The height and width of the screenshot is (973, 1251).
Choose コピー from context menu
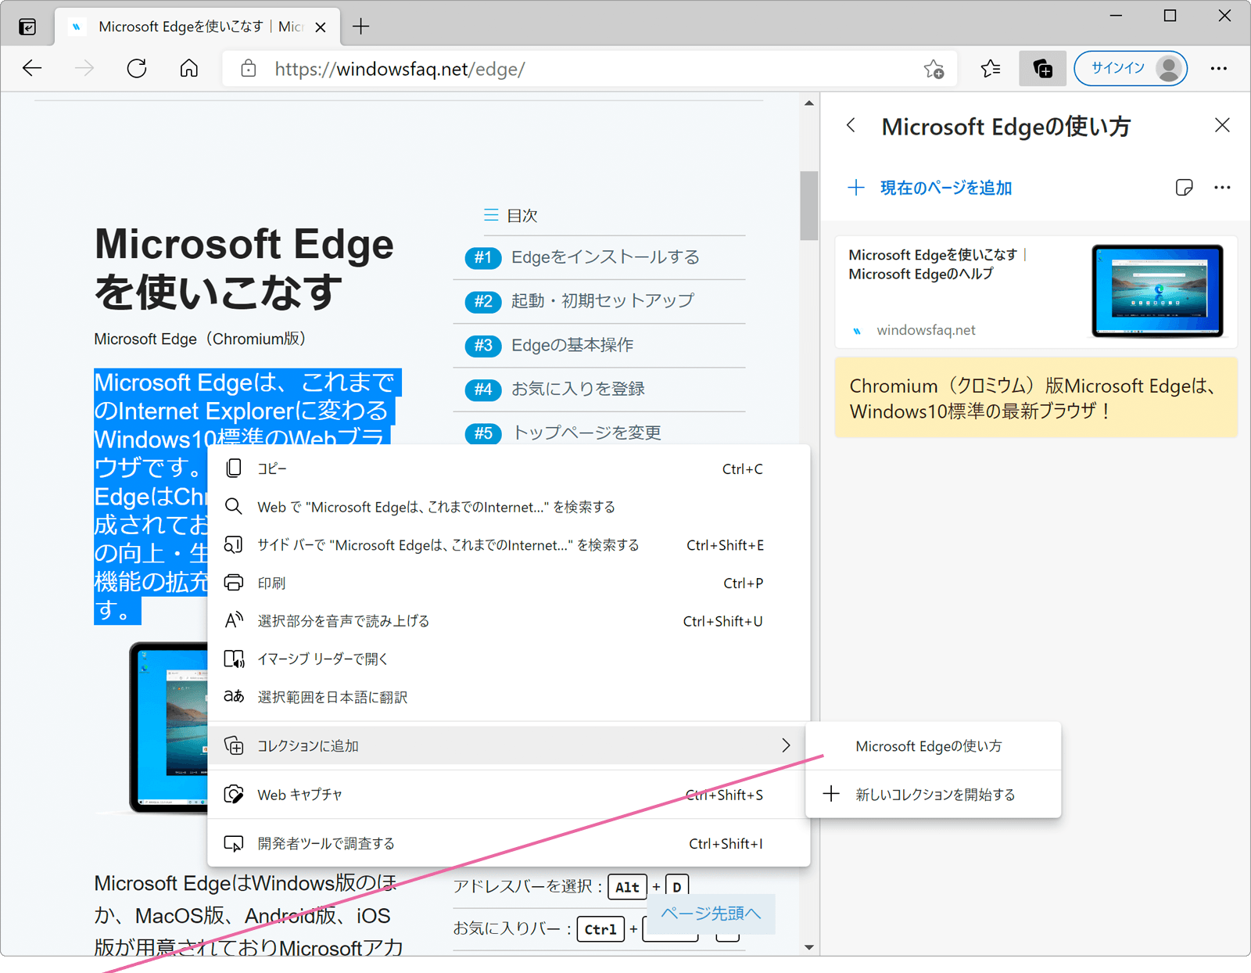pyautogui.click(x=508, y=469)
